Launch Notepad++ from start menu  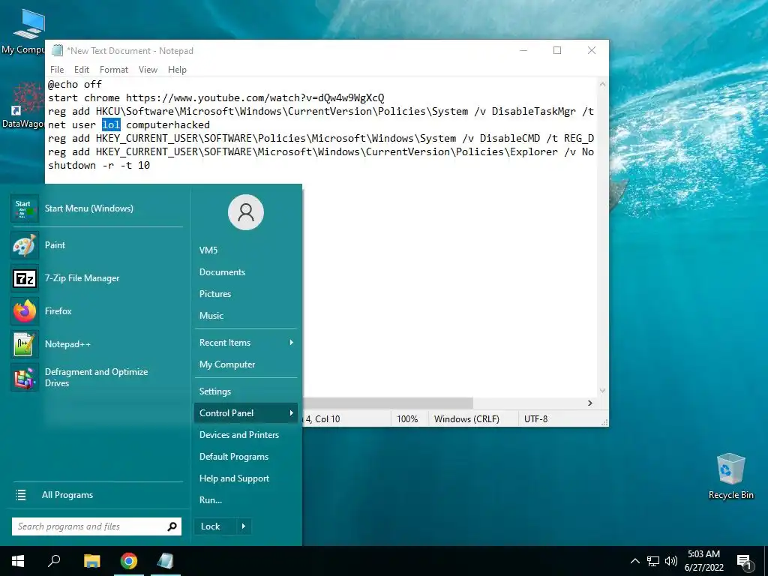coord(25,344)
